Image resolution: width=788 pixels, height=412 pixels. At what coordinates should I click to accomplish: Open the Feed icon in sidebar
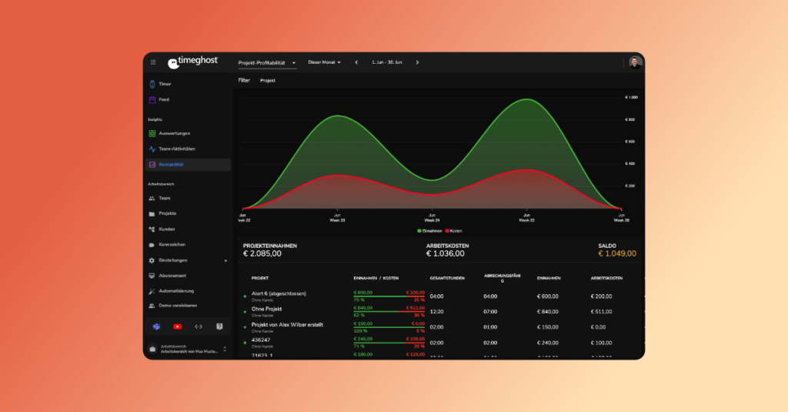point(152,99)
